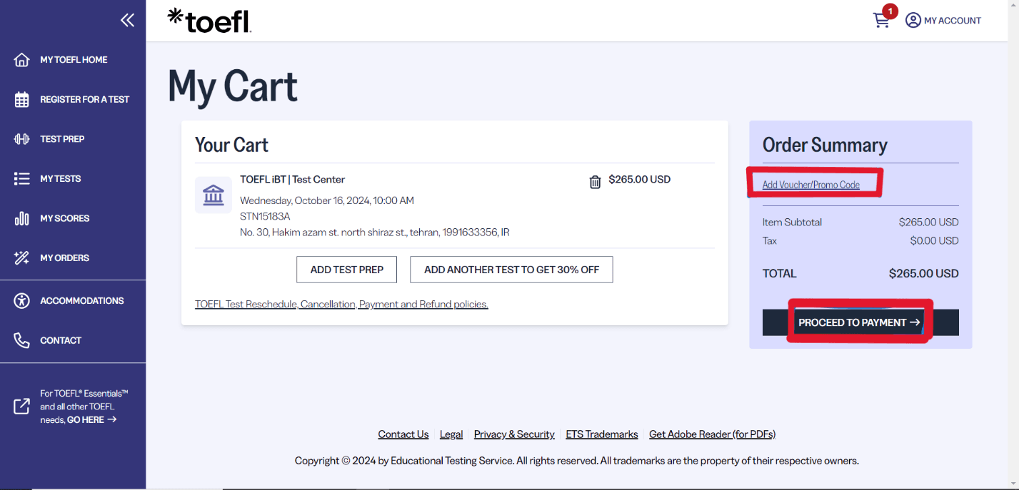Select the Item Subtotal label
This screenshot has width=1019, height=490.
coord(792,223)
